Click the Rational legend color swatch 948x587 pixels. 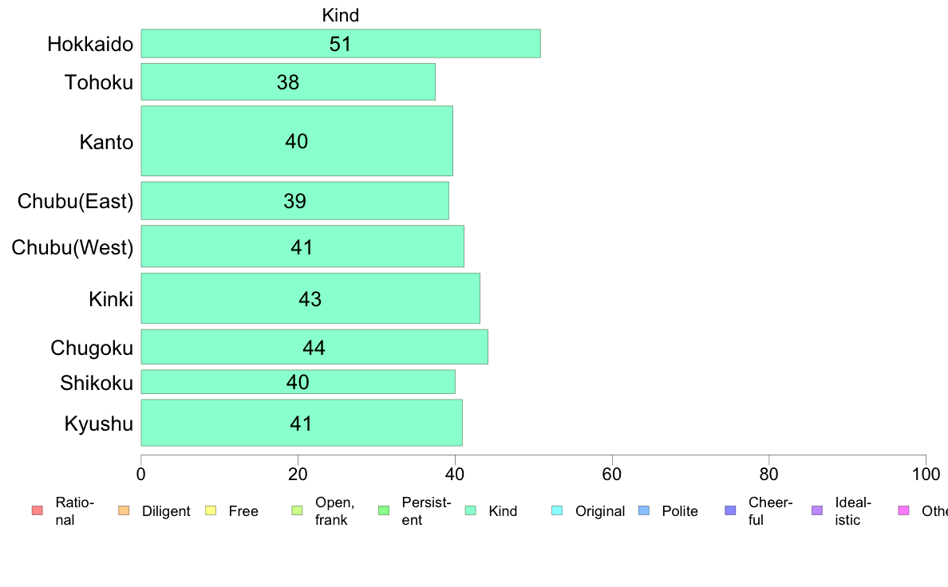pyautogui.click(x=38, y=510)
